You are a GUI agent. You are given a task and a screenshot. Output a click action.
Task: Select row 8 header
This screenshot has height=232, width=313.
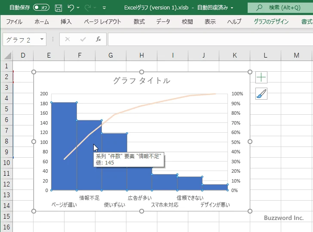tap(6, 141)
